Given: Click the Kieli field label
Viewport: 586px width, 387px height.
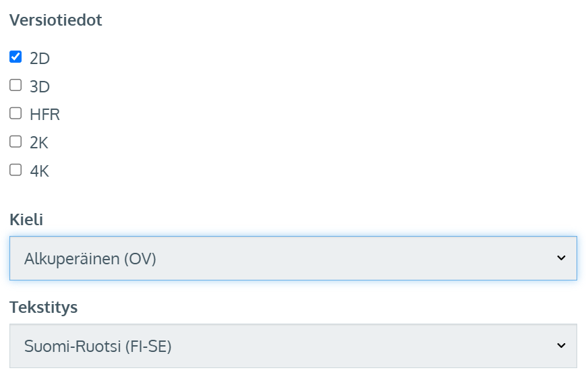Looking at the screenshot, I should (x=26, y=219).
